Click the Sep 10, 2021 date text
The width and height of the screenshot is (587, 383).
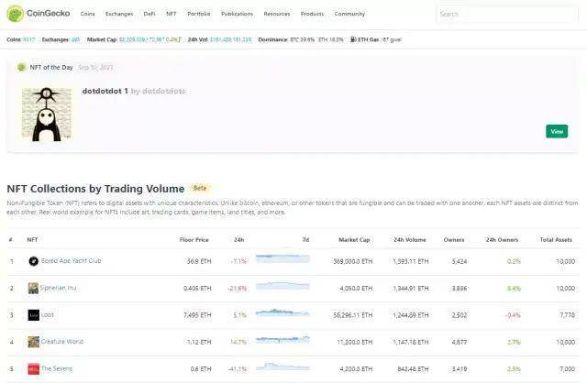click(x=95, y=67)
